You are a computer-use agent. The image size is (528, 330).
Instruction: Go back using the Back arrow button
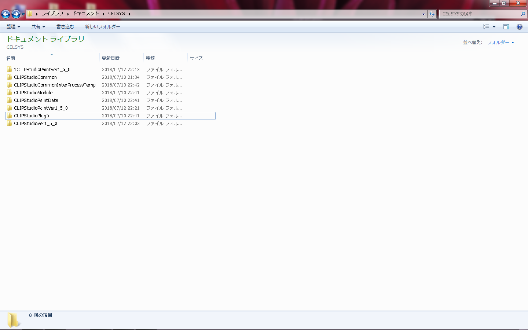pos(5,14)
